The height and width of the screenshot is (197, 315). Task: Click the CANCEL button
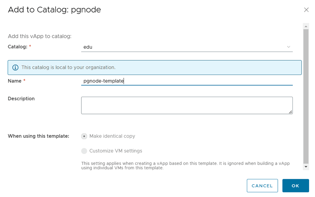[x=262, y=186]
